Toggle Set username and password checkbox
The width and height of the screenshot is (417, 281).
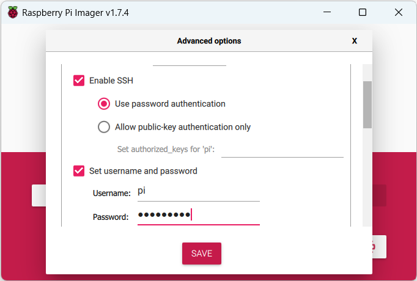click(x=79, y=171)
